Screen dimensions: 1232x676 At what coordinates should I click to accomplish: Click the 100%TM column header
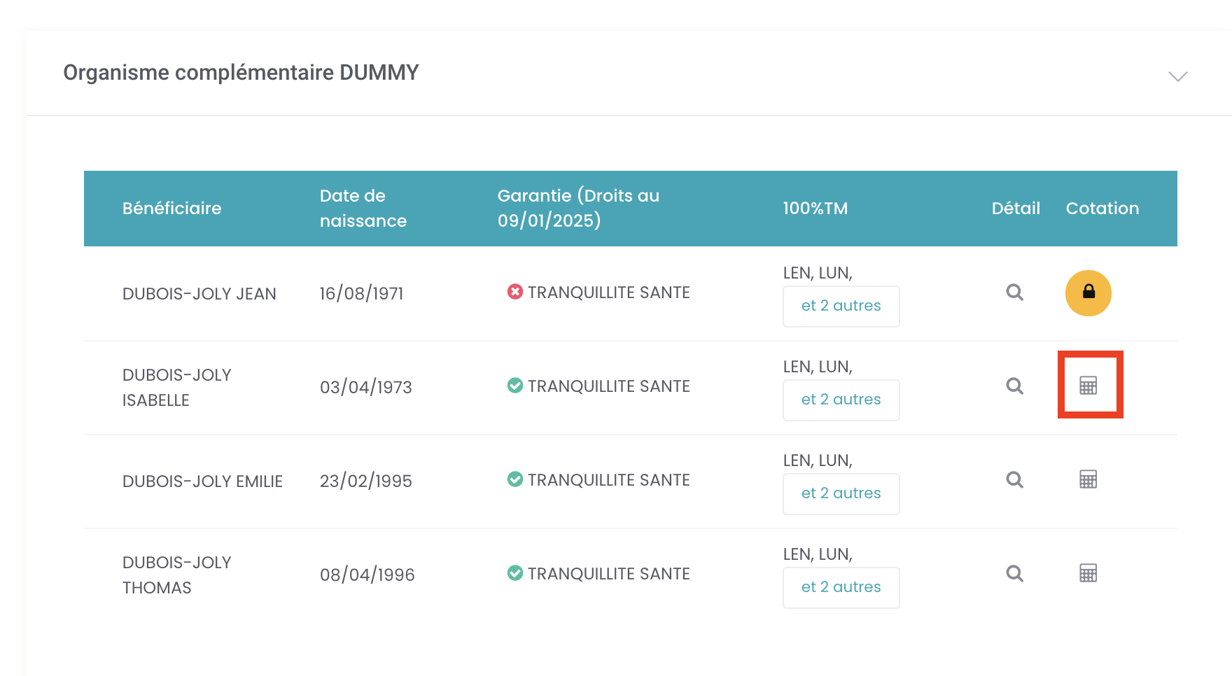pos(815,209)
